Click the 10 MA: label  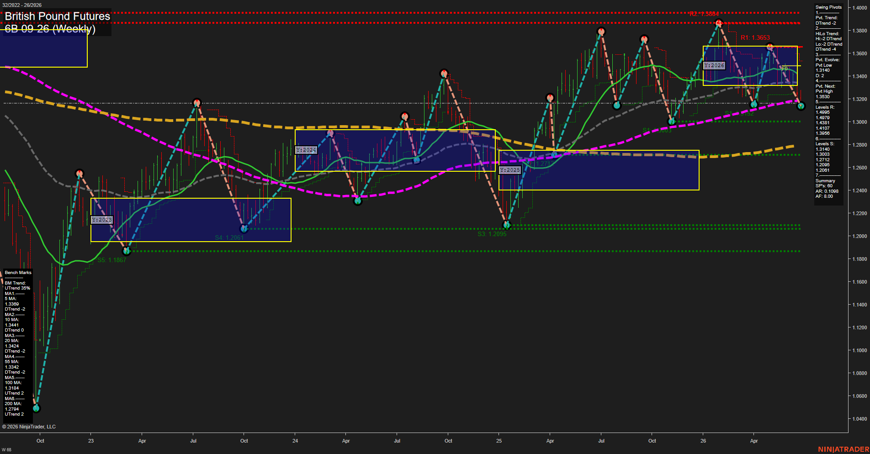tap(12, 320)
